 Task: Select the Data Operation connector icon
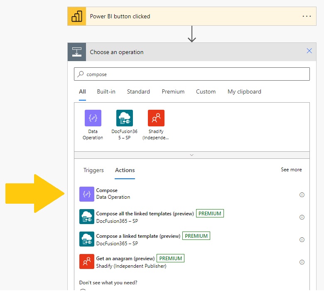click(93, 118)
